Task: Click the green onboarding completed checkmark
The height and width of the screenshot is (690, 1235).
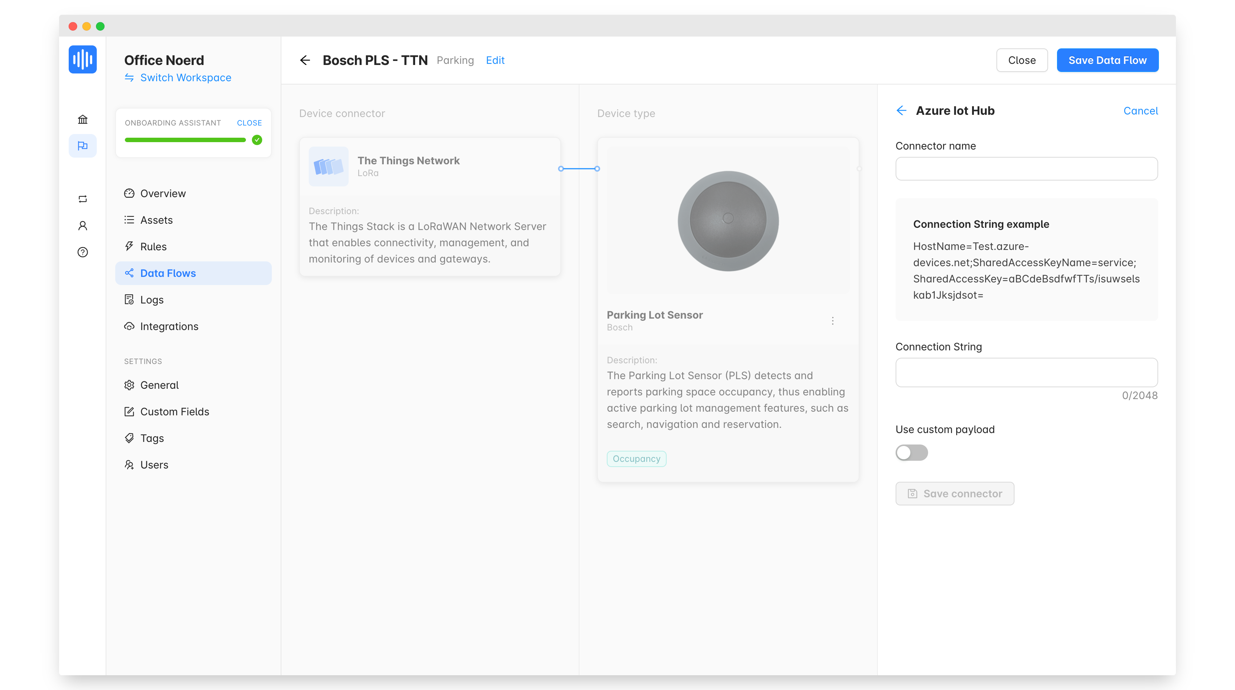Action: click(x=257, y=140)
